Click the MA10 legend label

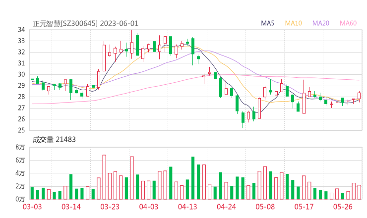coord(293,23)
